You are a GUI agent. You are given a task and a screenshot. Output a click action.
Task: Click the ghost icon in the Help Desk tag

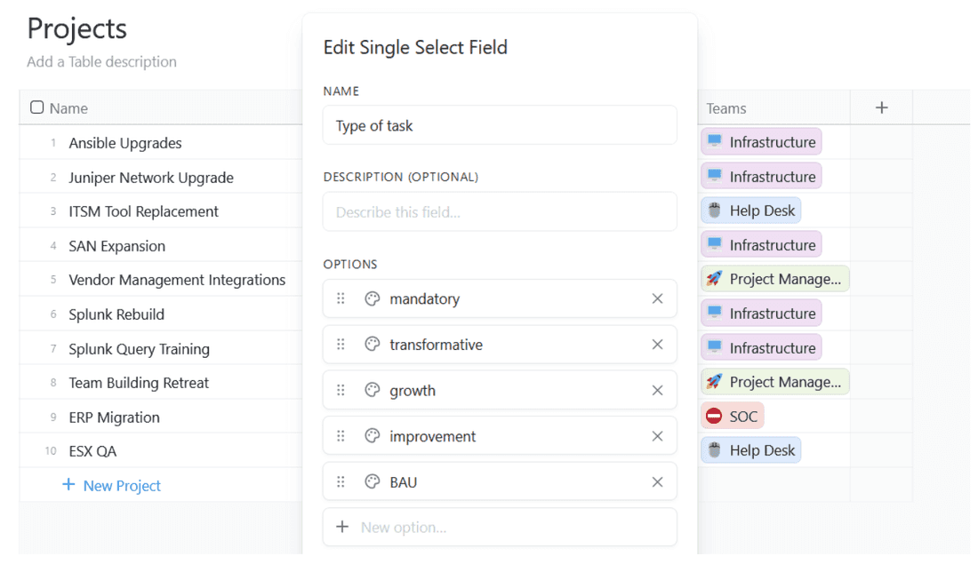click(x=714, y=210)
